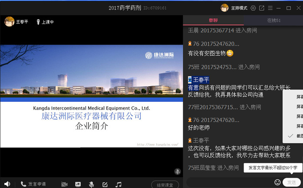Screen dimensions: 303x188
Task: Click 发言申请 speak request button
Action: [33, 184]
